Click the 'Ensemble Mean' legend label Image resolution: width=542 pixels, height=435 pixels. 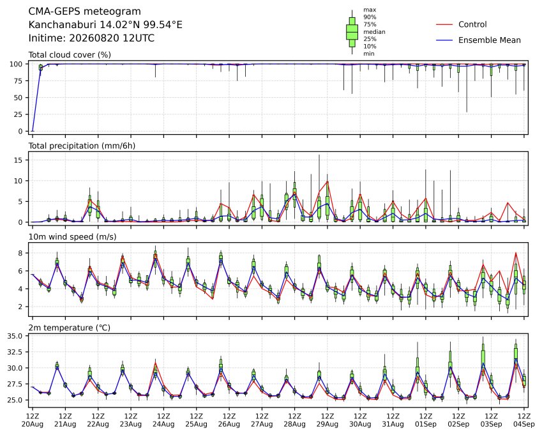tap(490, 40)
